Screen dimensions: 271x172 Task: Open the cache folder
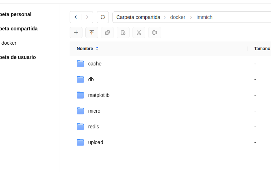[95, 64]
